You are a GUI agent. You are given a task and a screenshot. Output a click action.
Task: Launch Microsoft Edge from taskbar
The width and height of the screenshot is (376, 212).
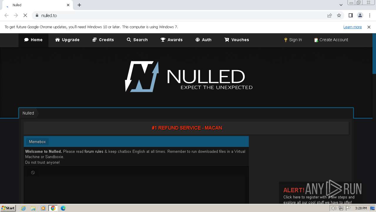tap(63, 208)
